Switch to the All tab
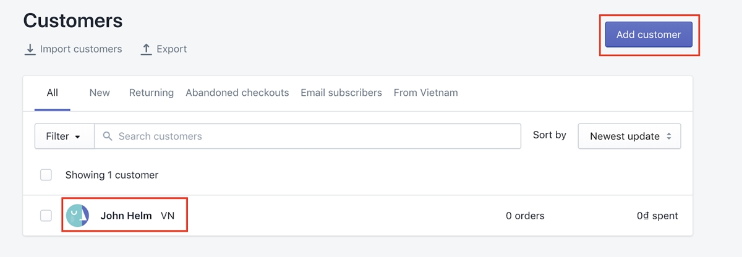This screenshot has height=257, width=742. pyautogui.click(x=52, y=93)
